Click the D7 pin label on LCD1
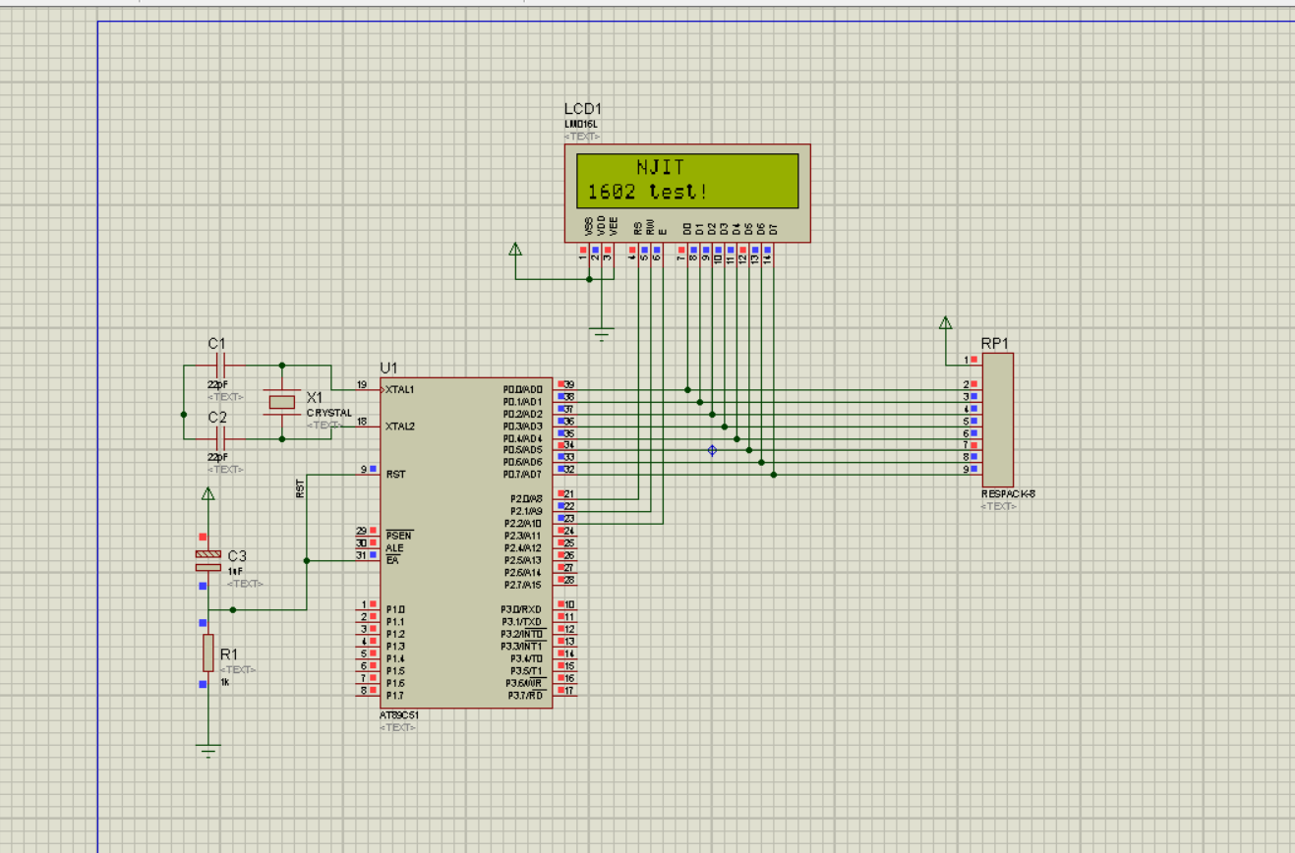This screenshot has height=853, width=1295. tap(774, 228)
